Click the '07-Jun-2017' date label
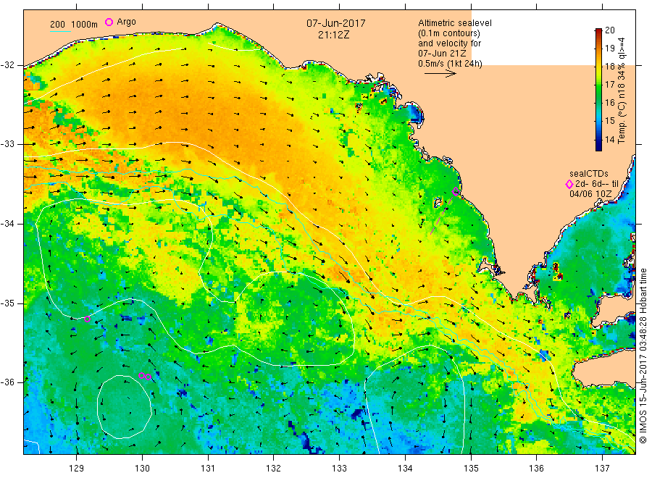Viewport: 652px width, 478px height. click(x=336, y=23)
